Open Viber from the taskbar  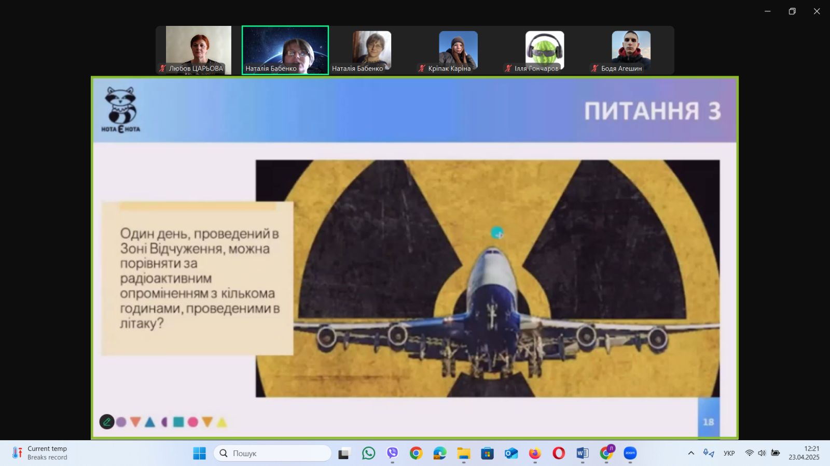click(x=392, y=453)
